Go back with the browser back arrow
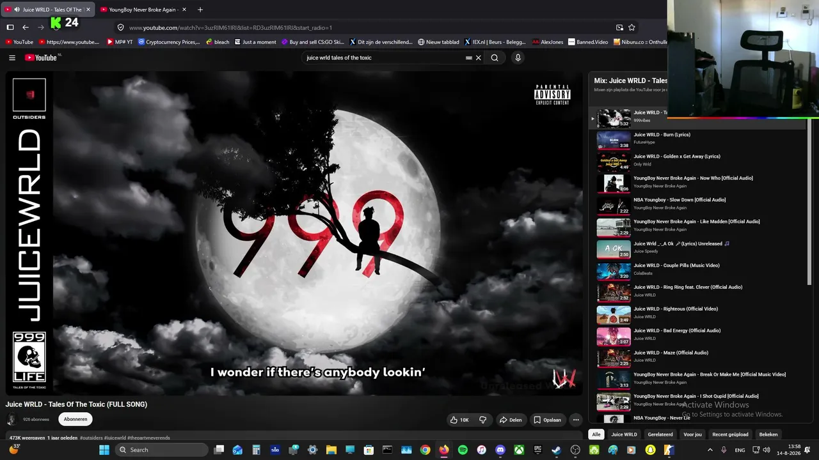The image size is (819, 460). click(26, 27)
